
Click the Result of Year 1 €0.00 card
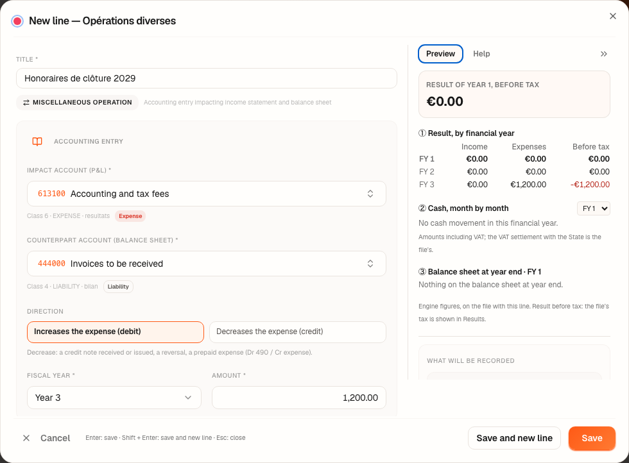514,95
